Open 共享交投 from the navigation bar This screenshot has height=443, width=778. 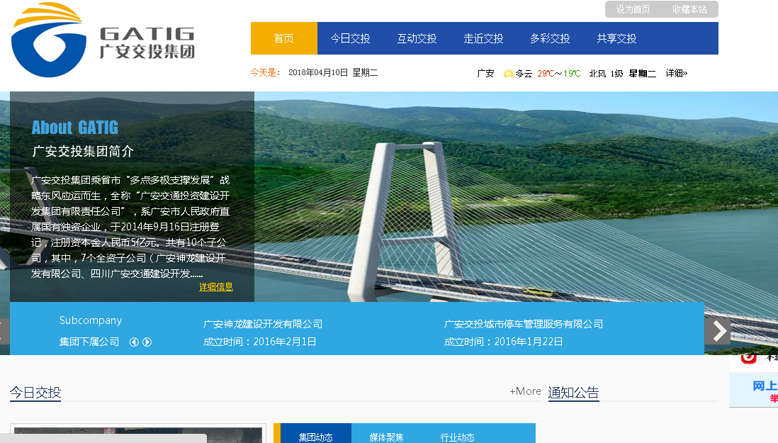coord(616,38)
